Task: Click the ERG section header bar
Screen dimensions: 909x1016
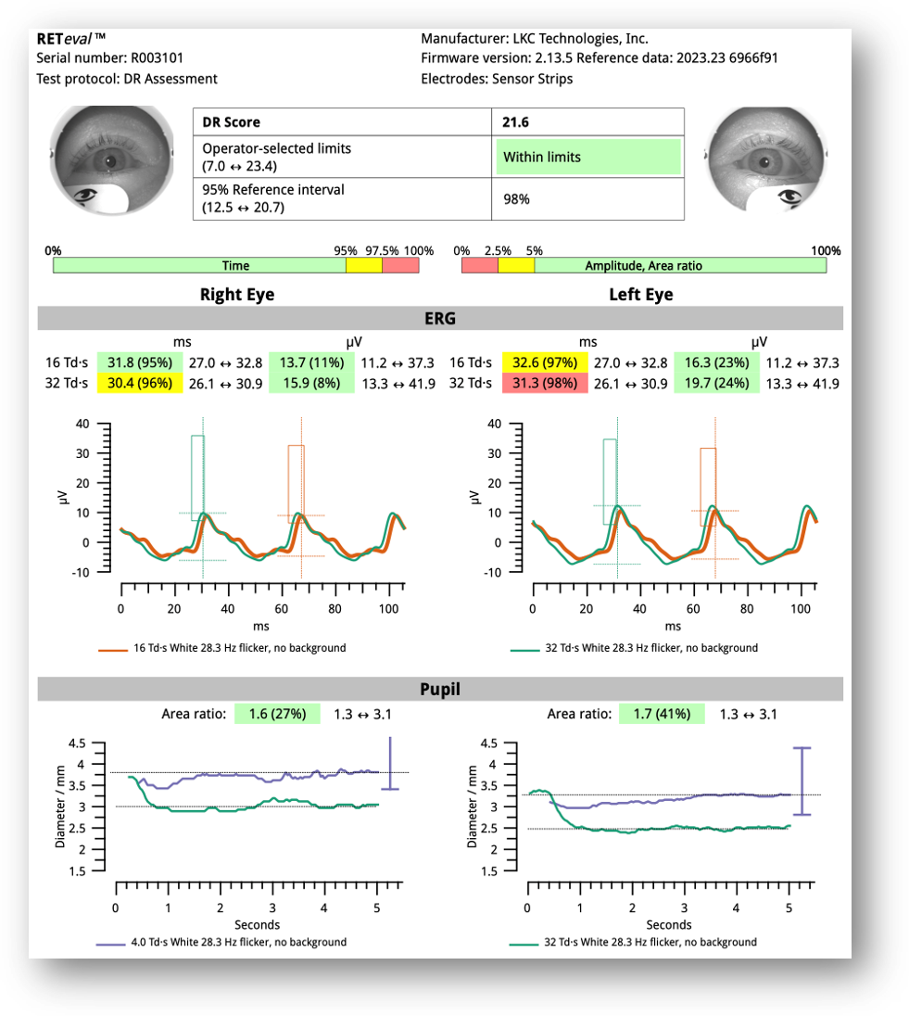Action: click(x=439, y=319)
